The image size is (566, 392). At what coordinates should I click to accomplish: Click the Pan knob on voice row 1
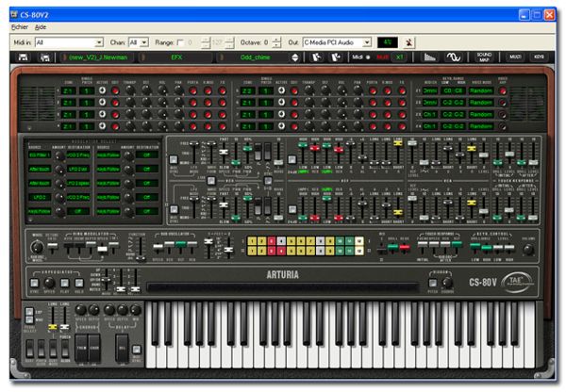[178, 90]
